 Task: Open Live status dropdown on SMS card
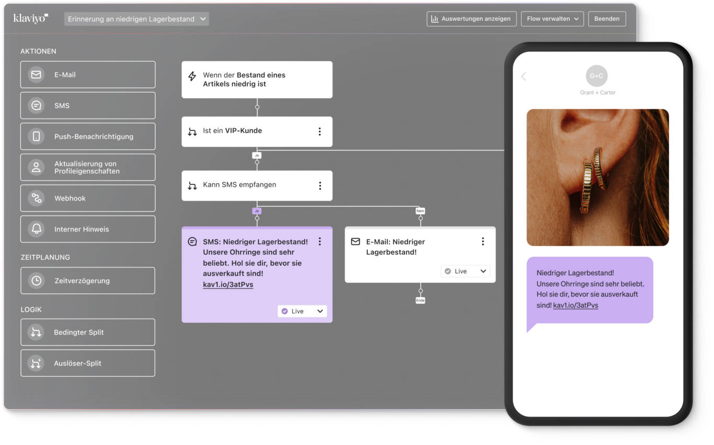(x=302, y=311)
